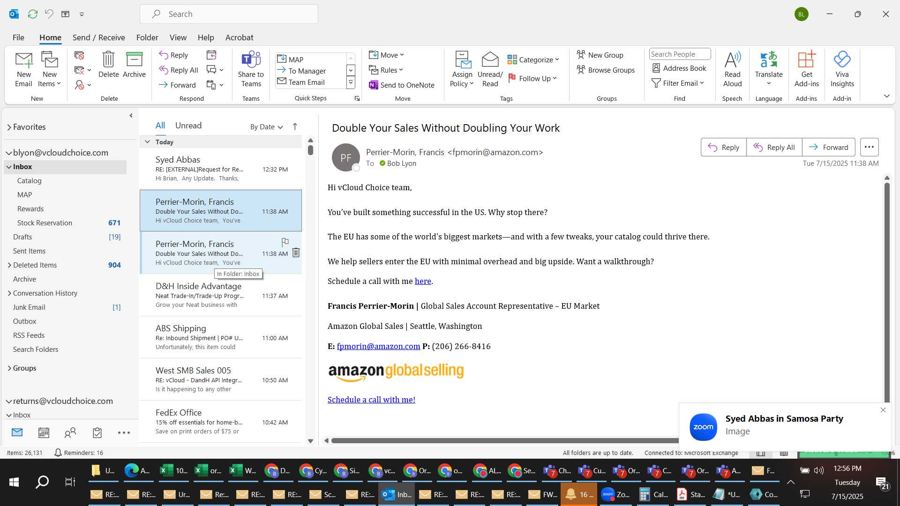Flag the second Perrier-Morin message
The height and width of the screenshot is (506, 900).
[x=285, y=242]
